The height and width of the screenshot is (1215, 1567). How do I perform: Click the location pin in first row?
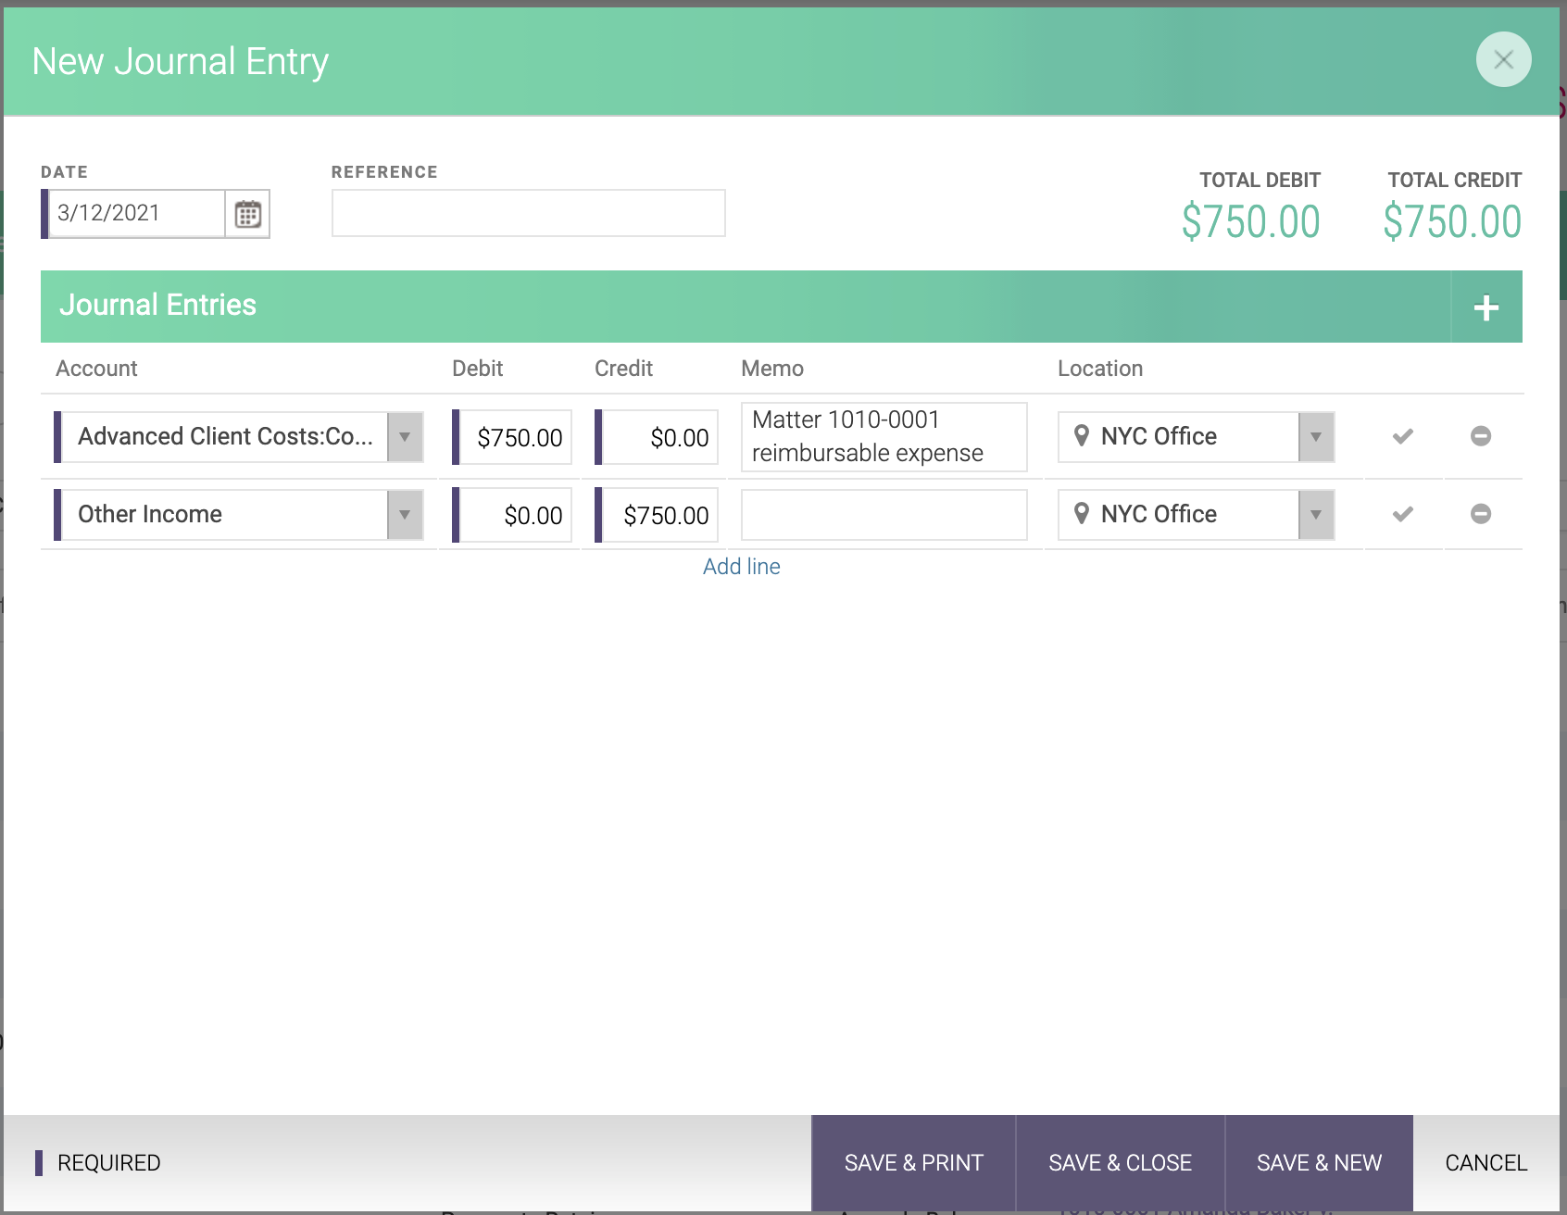click(x=1081, y=436)
